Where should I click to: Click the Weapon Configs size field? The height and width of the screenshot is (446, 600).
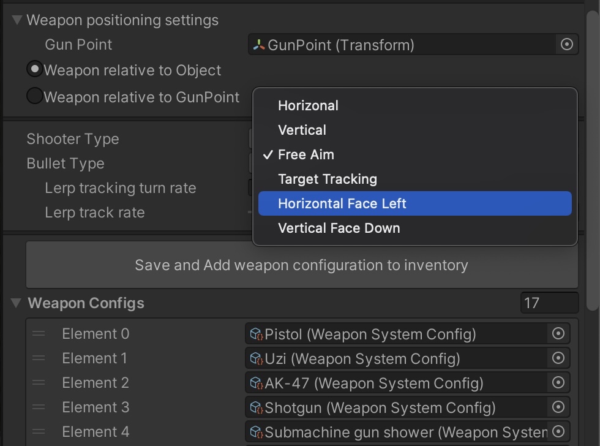[x=549, y=303]
